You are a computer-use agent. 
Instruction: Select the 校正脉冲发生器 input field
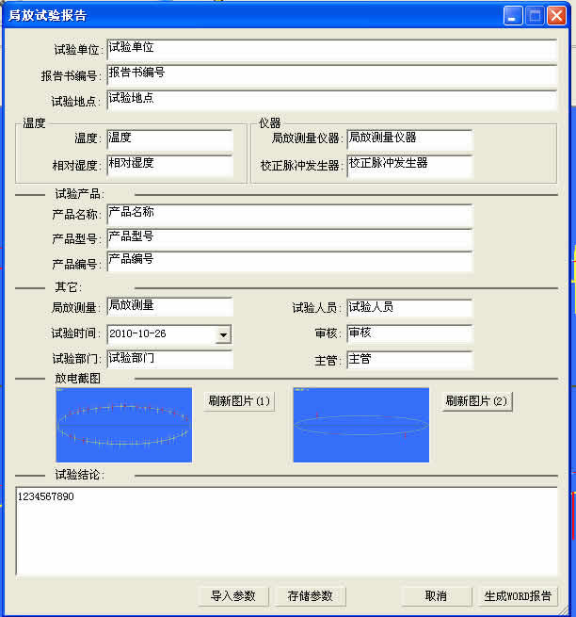pos(409,166)
